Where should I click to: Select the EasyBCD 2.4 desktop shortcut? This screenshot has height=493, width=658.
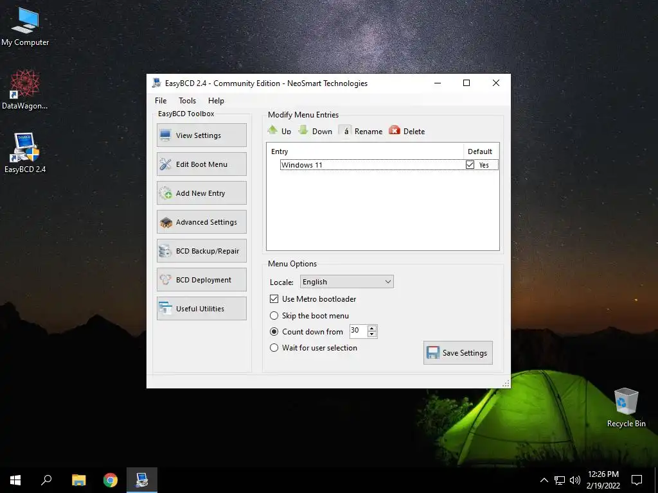(25, 153)
